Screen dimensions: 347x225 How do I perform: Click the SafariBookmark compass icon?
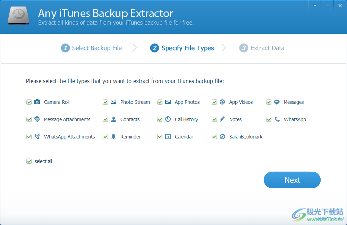click(222, 137)
